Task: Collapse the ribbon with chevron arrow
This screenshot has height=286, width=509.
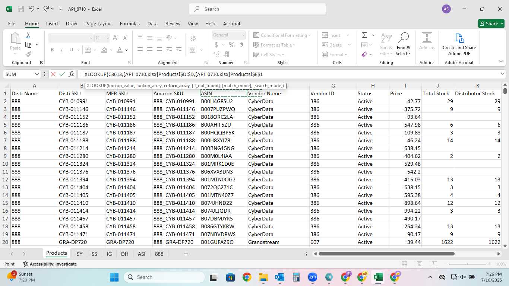Action: (500, 61)
